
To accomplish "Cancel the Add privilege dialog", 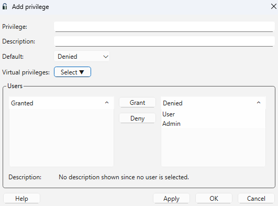I will 256,198.
